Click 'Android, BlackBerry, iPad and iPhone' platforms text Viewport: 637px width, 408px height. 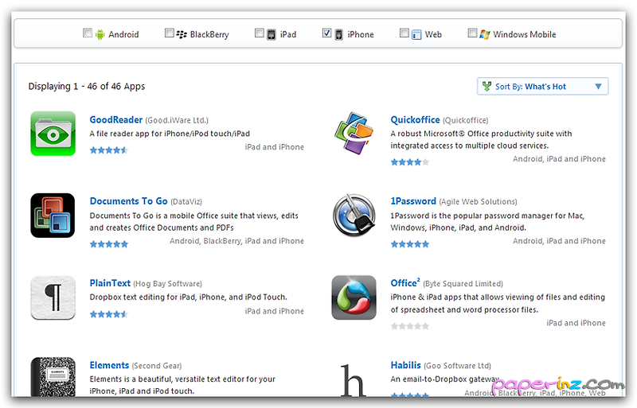coord(236,241)
